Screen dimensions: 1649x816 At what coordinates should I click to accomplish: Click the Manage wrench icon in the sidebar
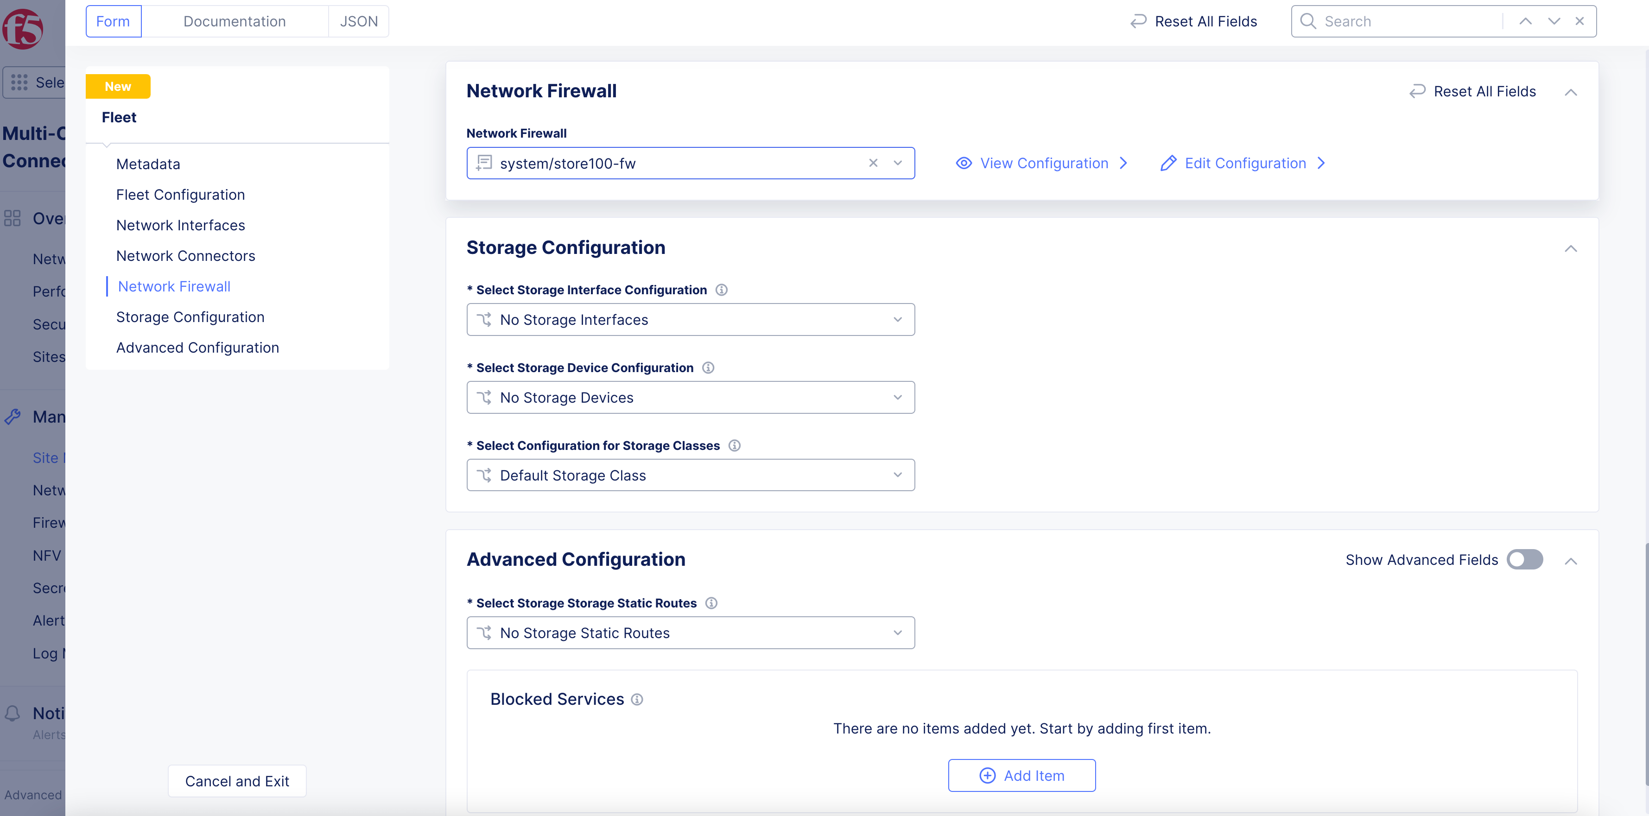coord(13,416)
